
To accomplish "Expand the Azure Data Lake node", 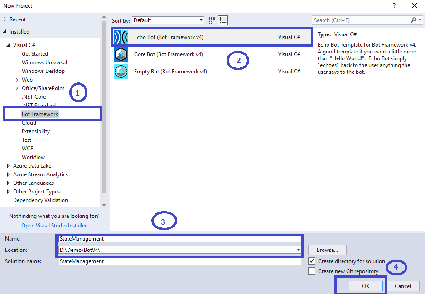I will [8, 165].
